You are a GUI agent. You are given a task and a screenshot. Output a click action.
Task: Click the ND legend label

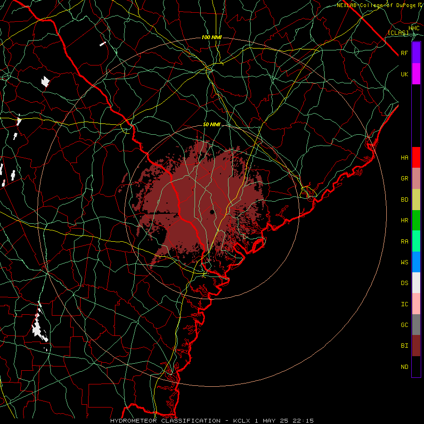pyautogui.click(x=405, y=367)
